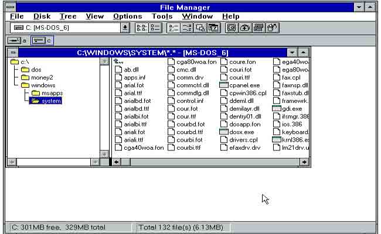Show all file details view button

point(155,28)
